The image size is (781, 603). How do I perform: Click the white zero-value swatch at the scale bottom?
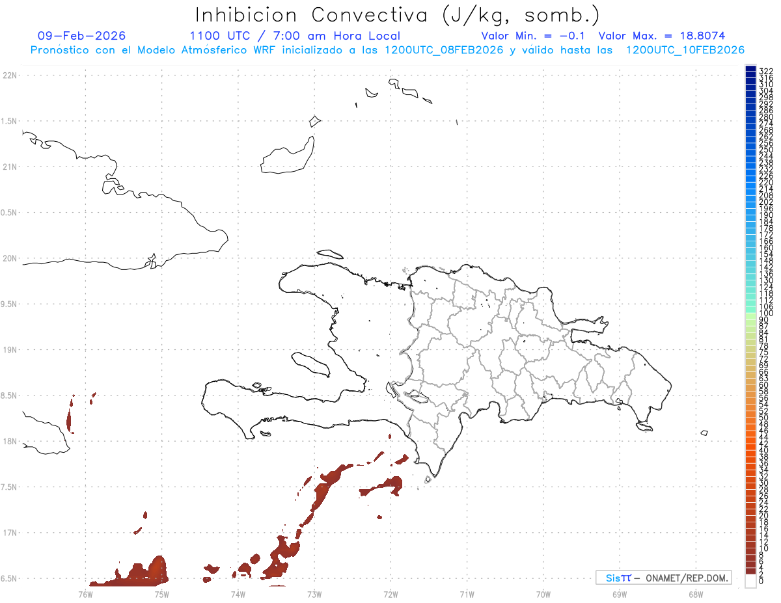[x=750, y=582]
